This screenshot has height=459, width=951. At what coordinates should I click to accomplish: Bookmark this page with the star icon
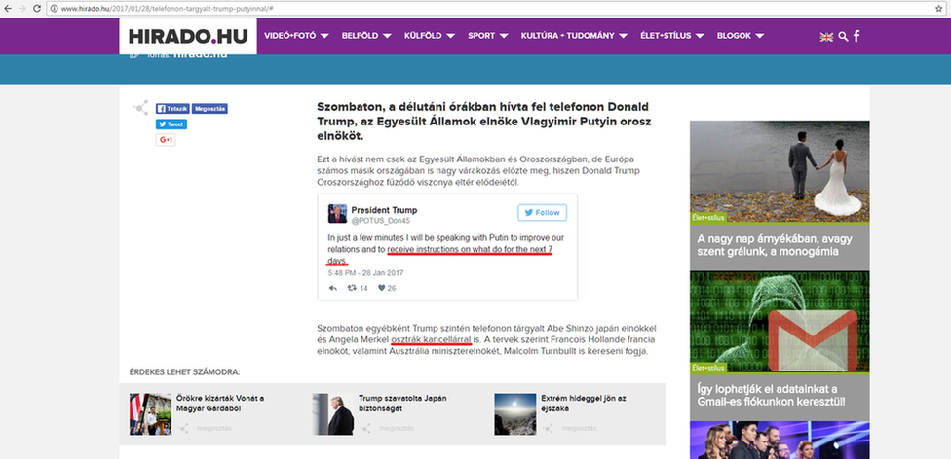click(939, 9)
